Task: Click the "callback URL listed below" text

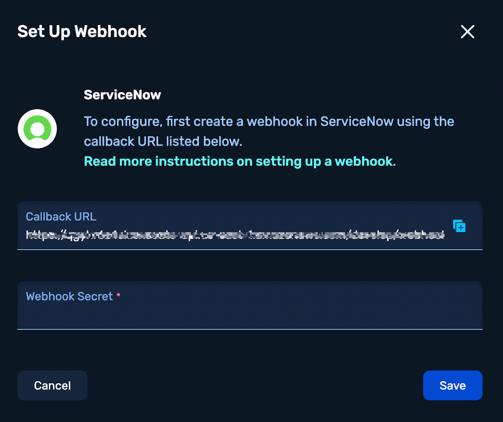Action: pyautogui.click(x=163, y=141)
